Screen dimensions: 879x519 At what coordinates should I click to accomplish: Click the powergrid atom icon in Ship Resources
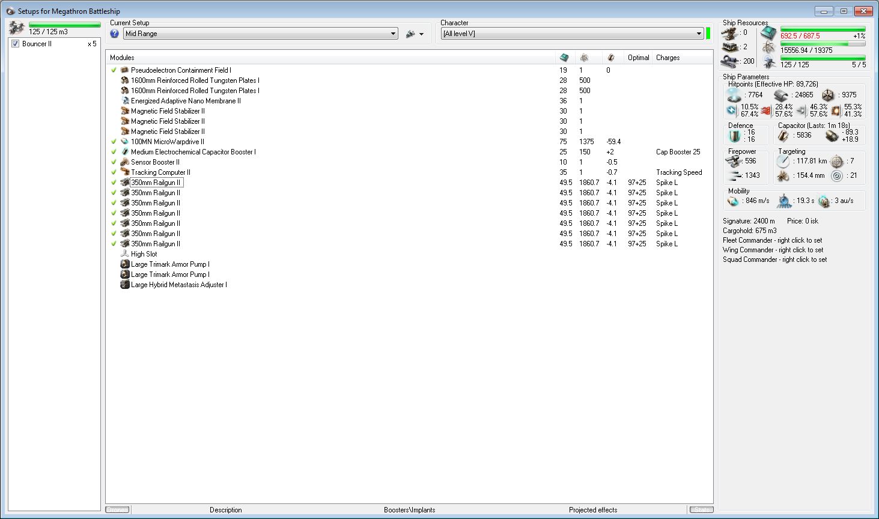[768, 47]
